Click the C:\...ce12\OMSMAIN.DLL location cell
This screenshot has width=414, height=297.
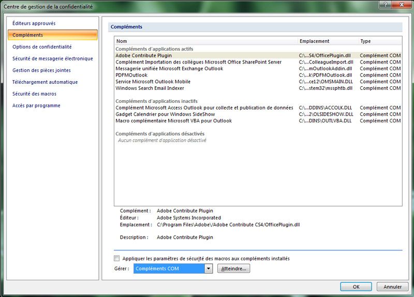(x=326, y=82)
